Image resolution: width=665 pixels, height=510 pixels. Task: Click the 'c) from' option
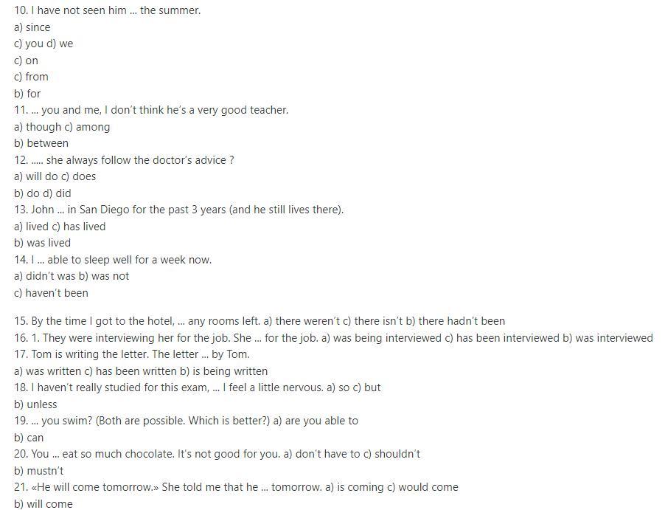(x=31, y=77)
